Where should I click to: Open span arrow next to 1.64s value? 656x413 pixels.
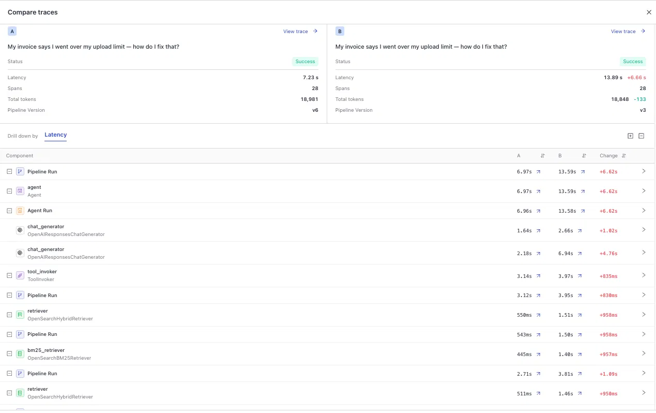pos(538,231)
